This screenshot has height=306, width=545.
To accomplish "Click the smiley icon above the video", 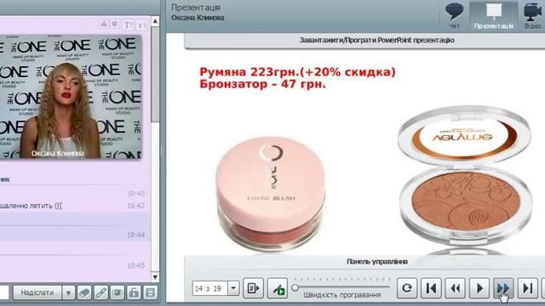I will (114, 24).
